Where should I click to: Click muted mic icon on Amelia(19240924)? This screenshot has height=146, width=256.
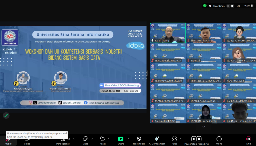152,121
